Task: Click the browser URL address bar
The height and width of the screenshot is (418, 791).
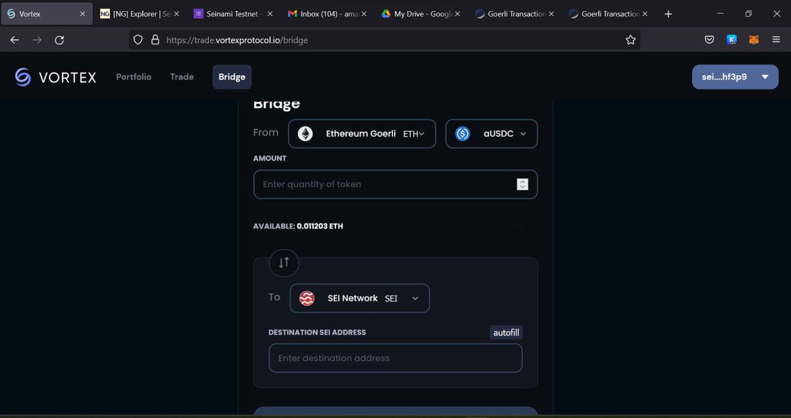Action: (386, 40)
